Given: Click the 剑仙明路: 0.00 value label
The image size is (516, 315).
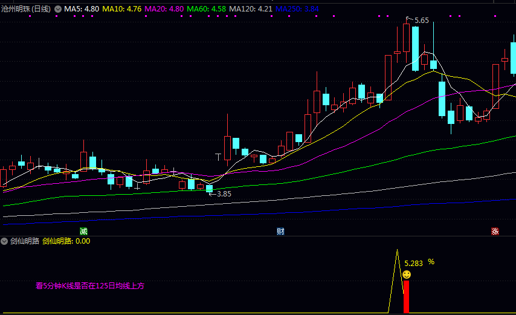Looking at the screenshot, I should click(66, 241).
